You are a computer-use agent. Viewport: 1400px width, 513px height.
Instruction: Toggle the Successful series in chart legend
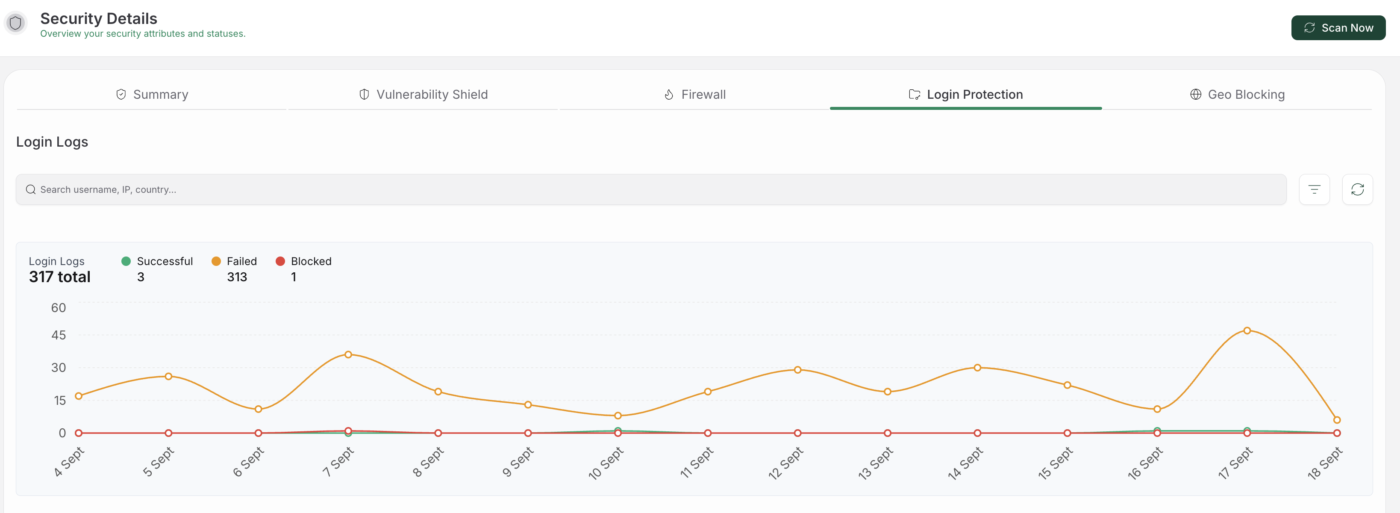tap(157, 261)
